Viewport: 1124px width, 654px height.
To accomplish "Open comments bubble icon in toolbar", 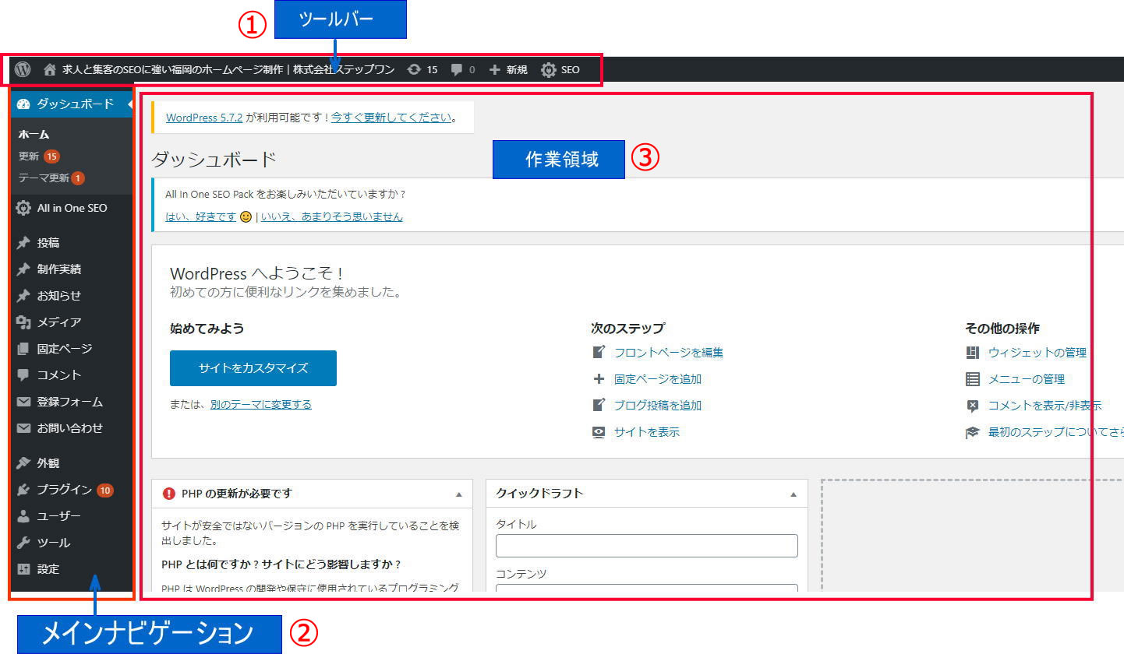I will [x=457, y=69].
